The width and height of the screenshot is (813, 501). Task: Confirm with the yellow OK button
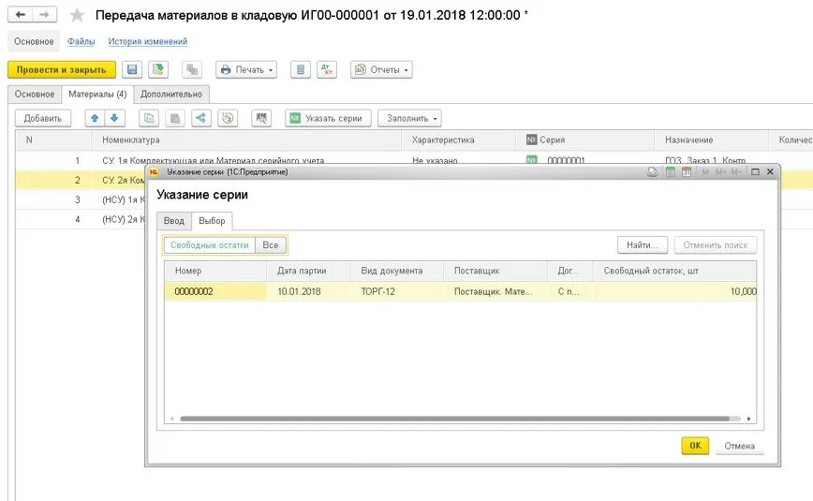pos(695,446)
